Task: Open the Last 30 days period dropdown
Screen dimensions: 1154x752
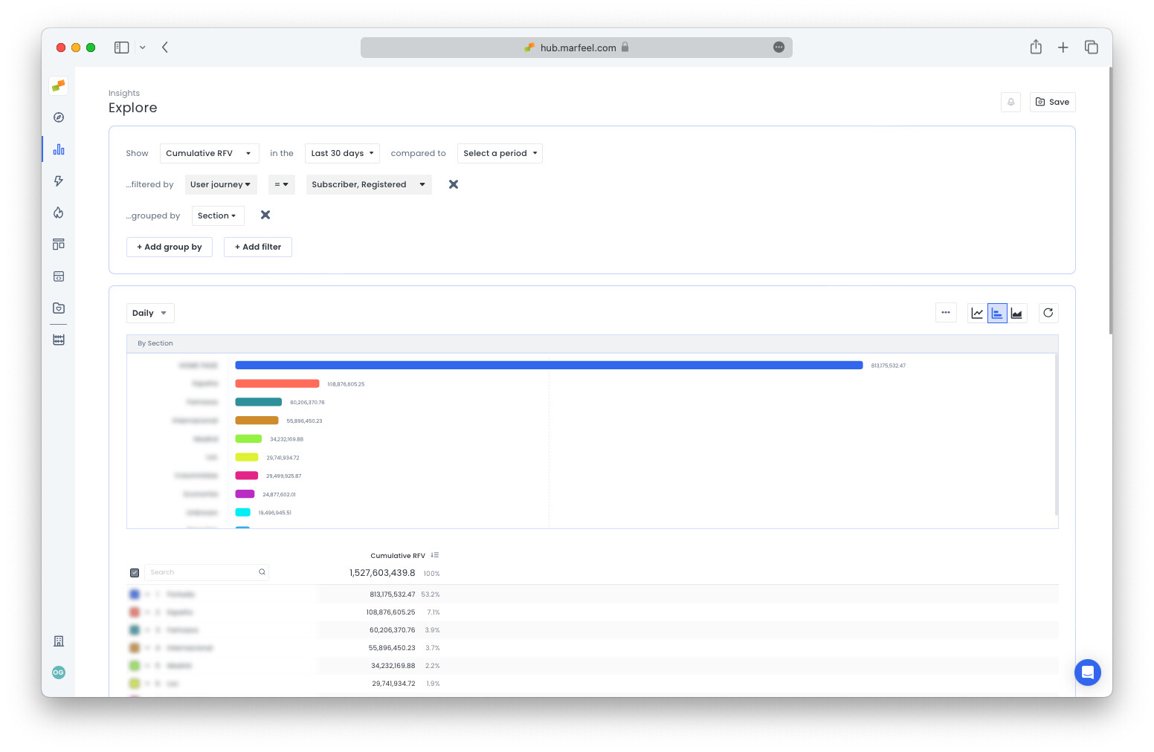Action: pos(341,153)
